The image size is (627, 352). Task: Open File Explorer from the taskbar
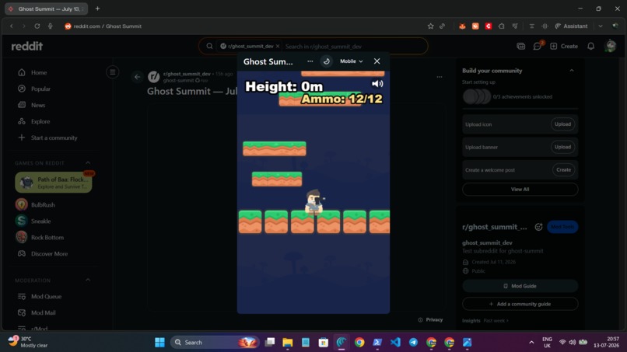point(287,343)
